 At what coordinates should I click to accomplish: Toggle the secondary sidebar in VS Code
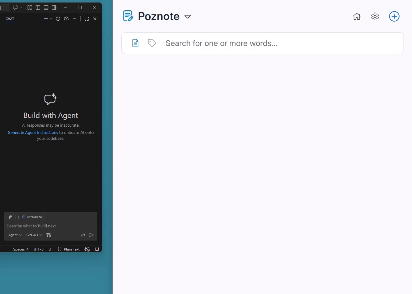[x=54, y=8]
